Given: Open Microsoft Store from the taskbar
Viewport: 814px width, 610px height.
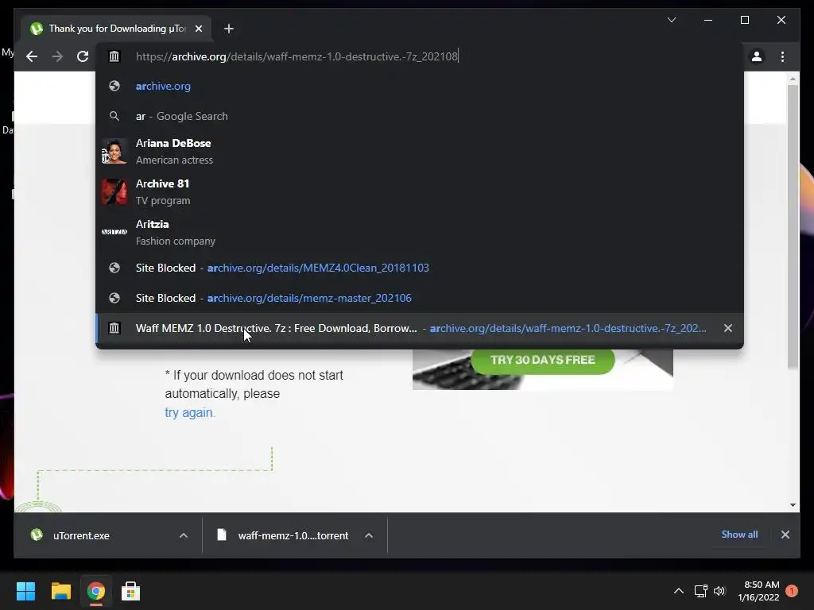Looking at the screenshot, I should tap(130, 591).
